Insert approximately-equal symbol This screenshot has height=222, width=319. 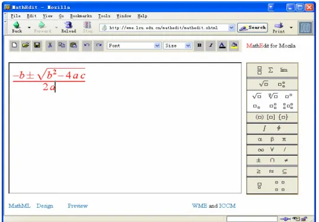pyautogui.click(x=271, y=171)
